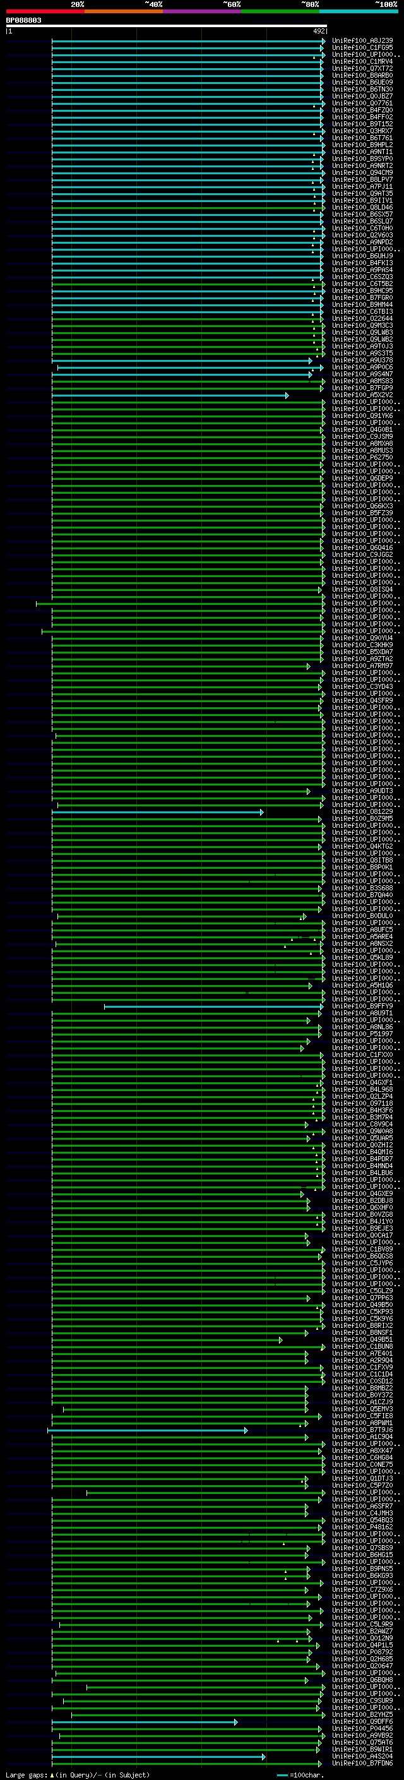
Task: Click the query end position 492
Action: (x=319, y=31)
